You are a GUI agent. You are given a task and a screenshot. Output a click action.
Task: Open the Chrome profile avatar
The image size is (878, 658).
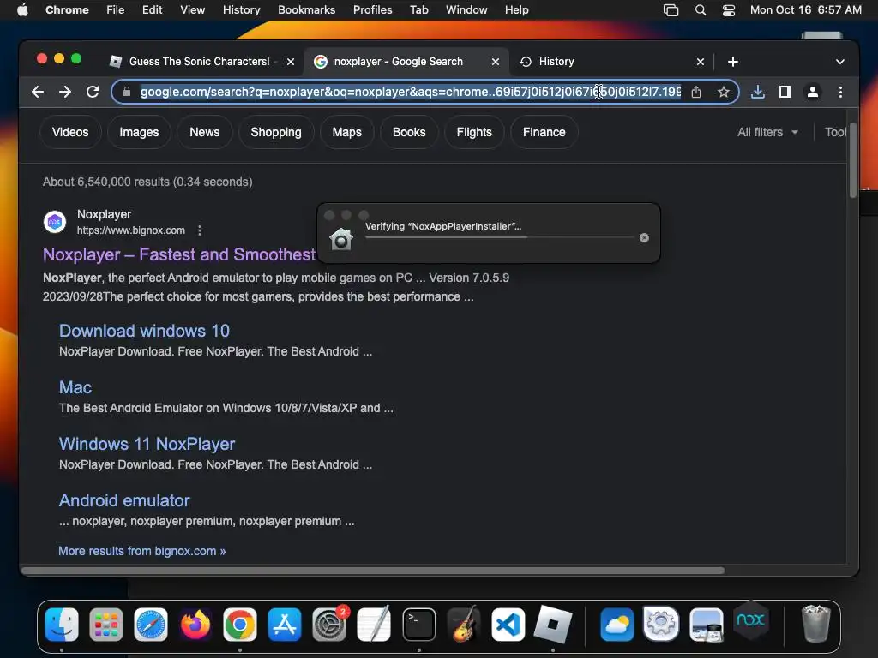pos(813,92)
